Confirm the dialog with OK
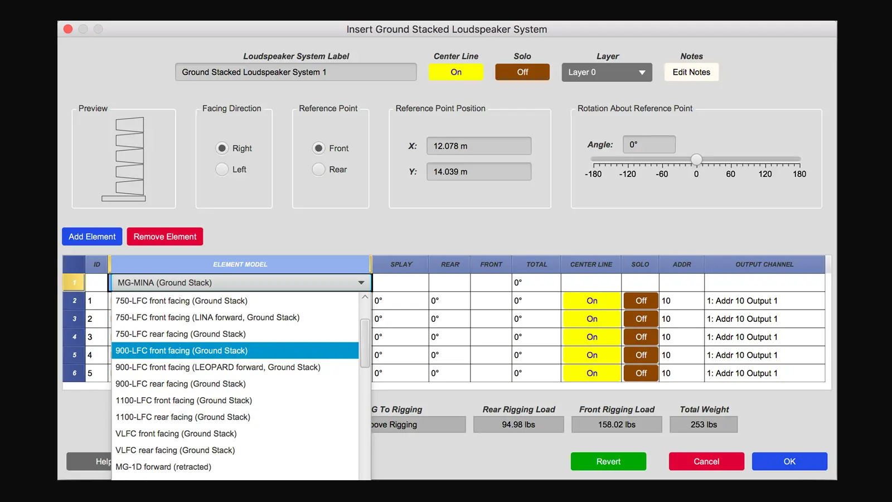Viewport: 892px width, 502px height. [789, 461]
